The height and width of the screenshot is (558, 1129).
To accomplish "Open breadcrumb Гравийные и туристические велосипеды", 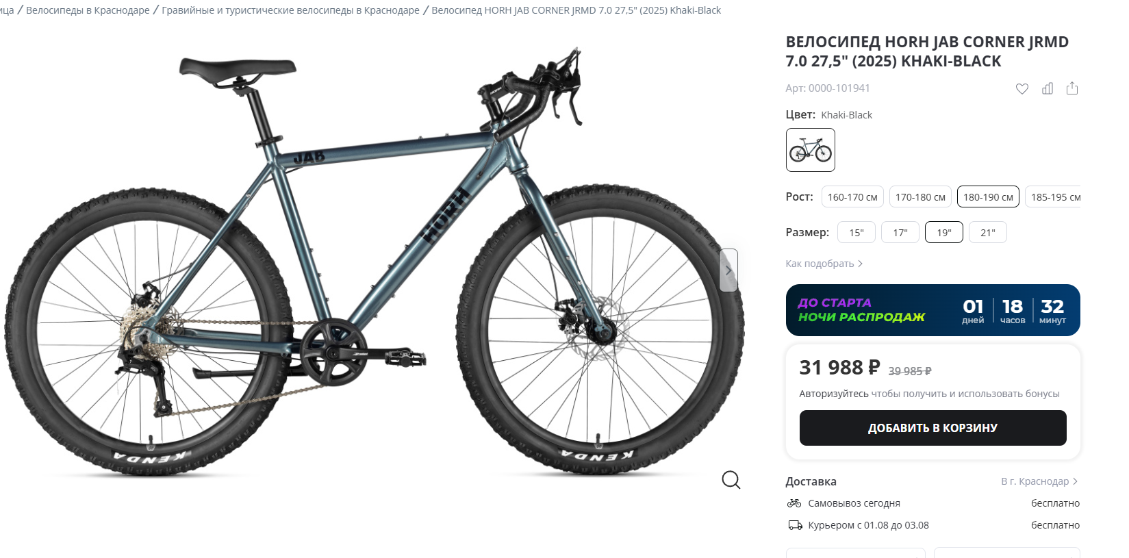I will click(x=290, y=10).
